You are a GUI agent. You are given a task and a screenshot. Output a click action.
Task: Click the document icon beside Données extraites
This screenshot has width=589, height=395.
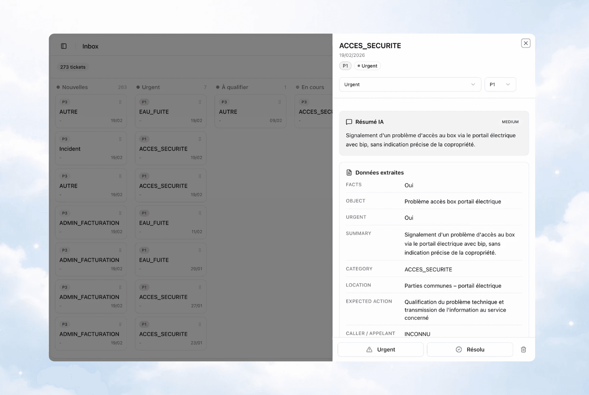click(349, 172)
